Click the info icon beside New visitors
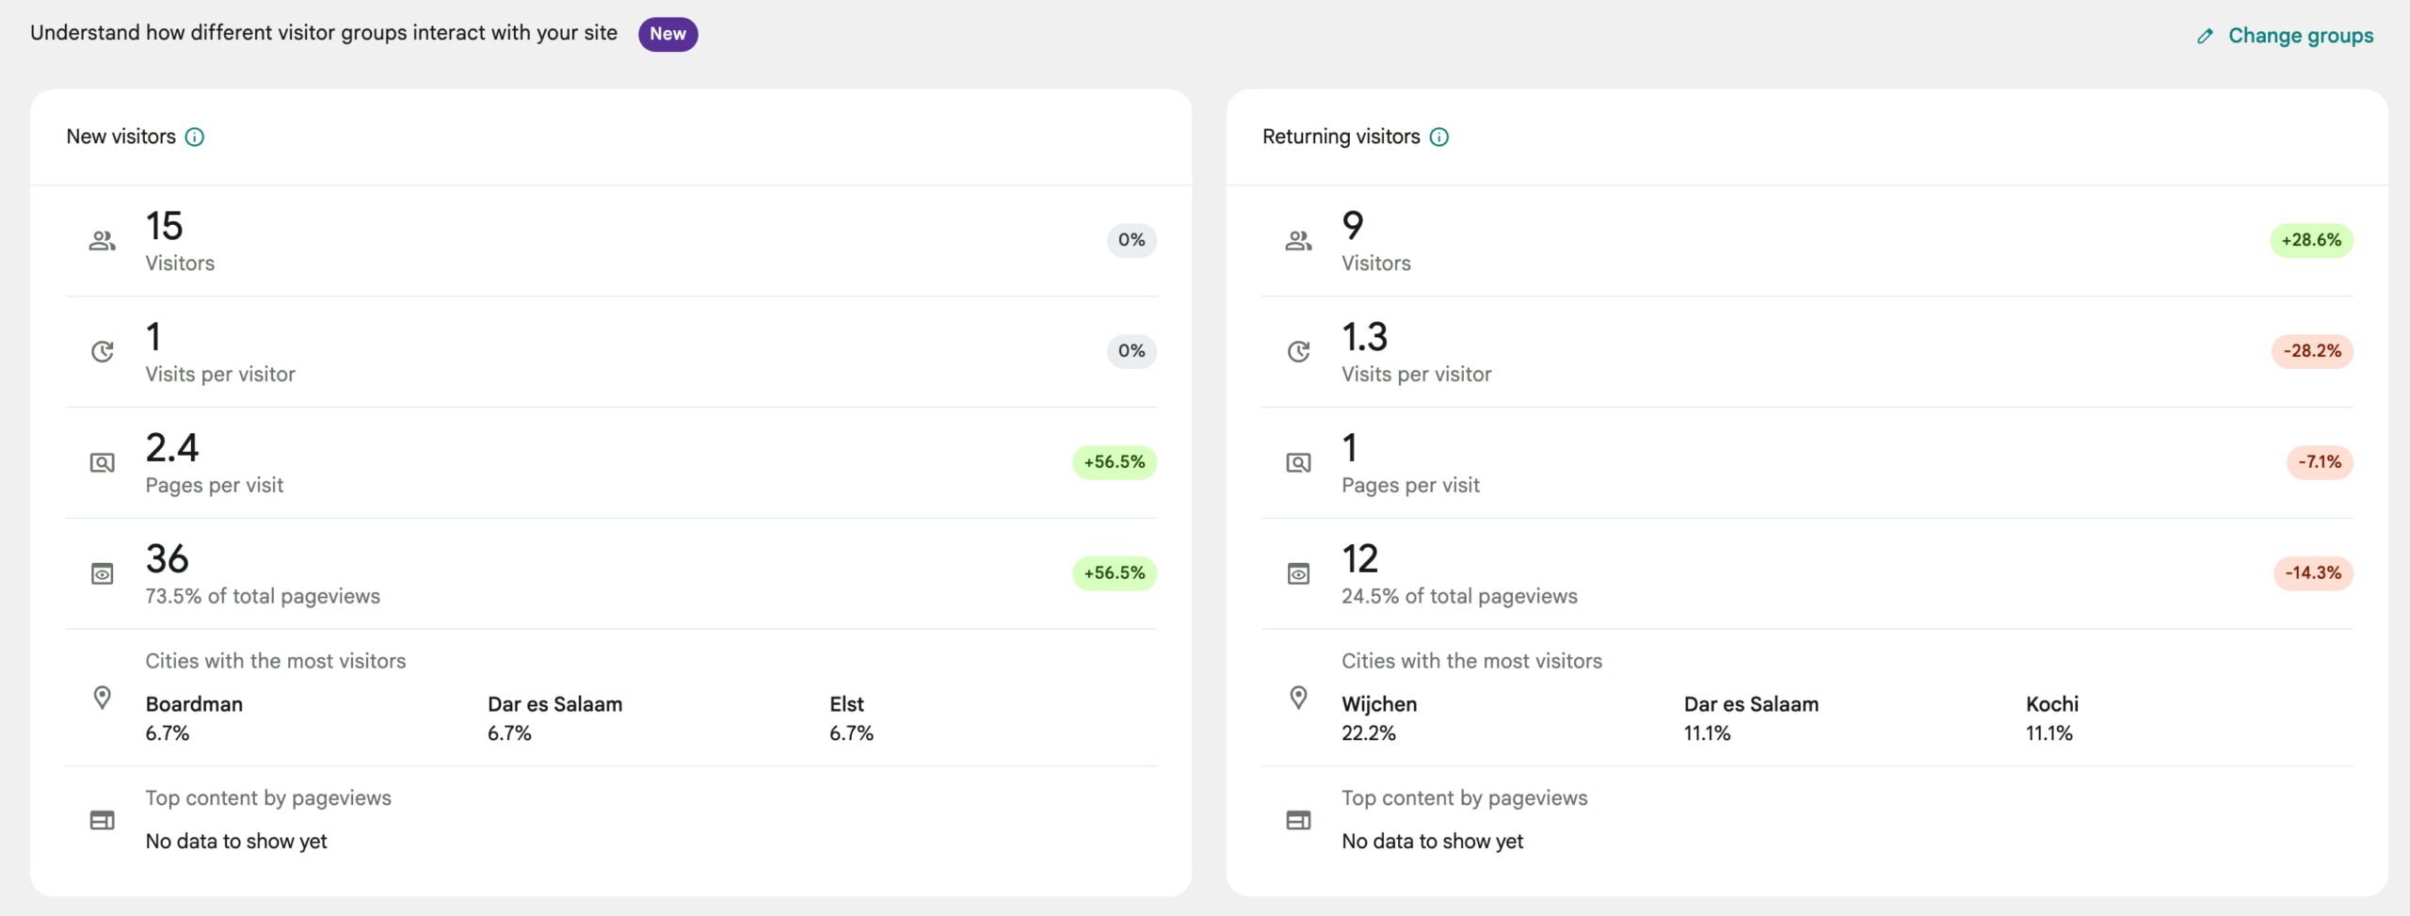The width and height of the screenshot is (2410, 916). point(195,137)
